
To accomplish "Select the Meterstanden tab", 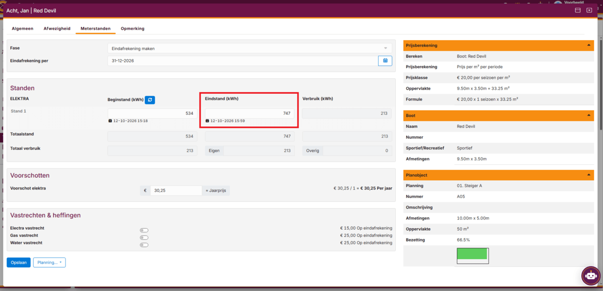I will pos(95,28).
